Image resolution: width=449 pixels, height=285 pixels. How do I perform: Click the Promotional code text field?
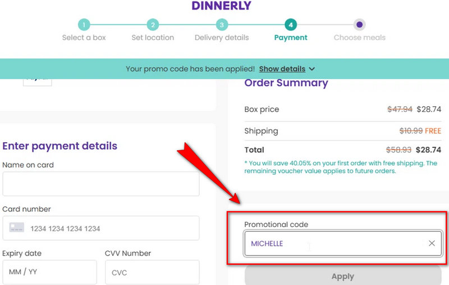point(334,243)
